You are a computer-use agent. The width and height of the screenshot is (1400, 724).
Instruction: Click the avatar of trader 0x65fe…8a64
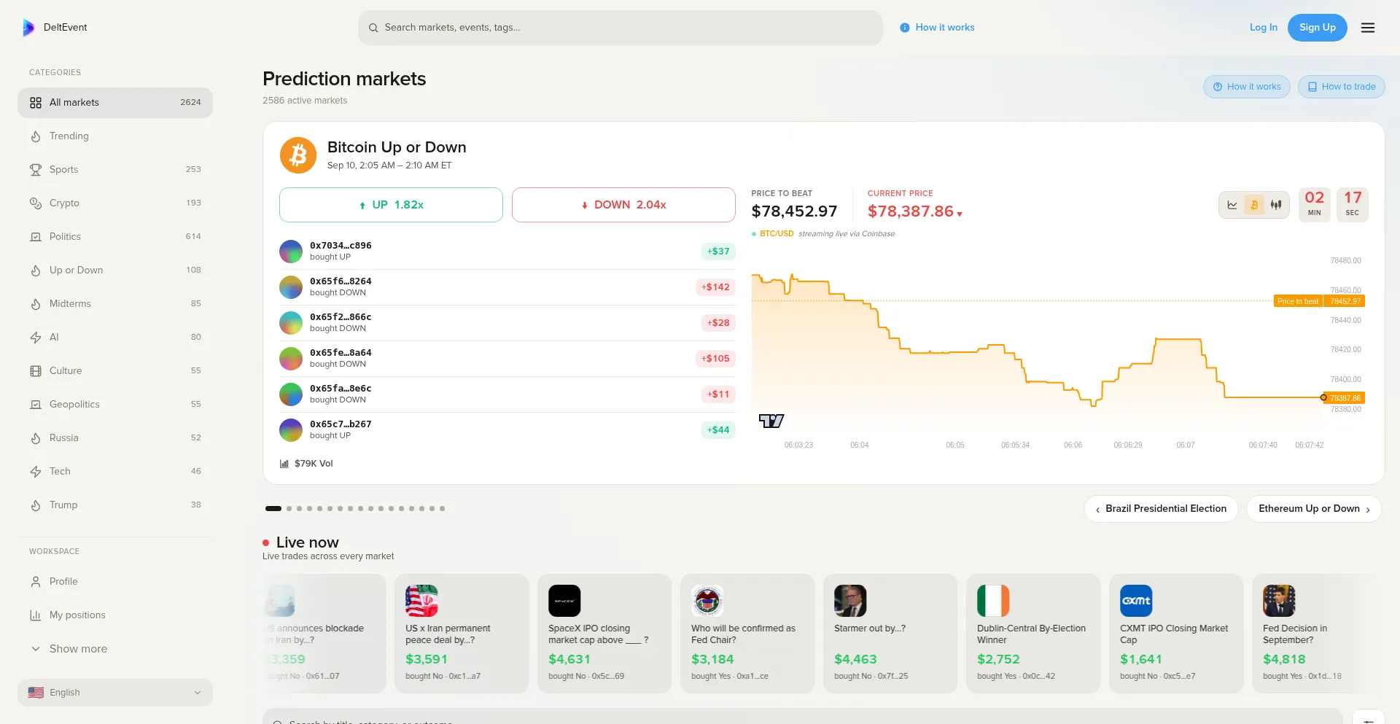coord(291,359)
